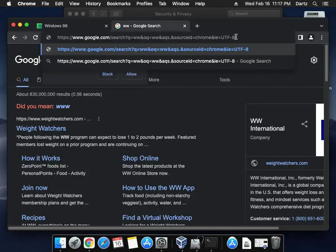This screenshot has height=252, width=336.
Task: Close the ww - Google Search tab
Action: point(185,26)
